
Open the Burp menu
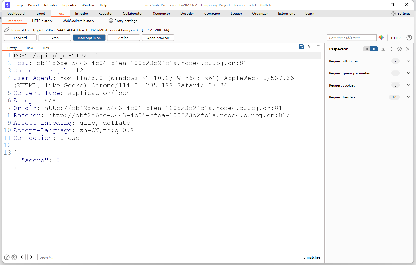(x=19, y=5)
